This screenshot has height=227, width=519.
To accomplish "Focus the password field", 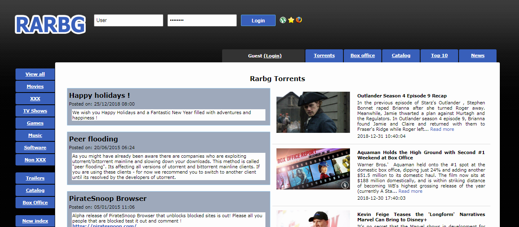I will (x=202, y=20).
